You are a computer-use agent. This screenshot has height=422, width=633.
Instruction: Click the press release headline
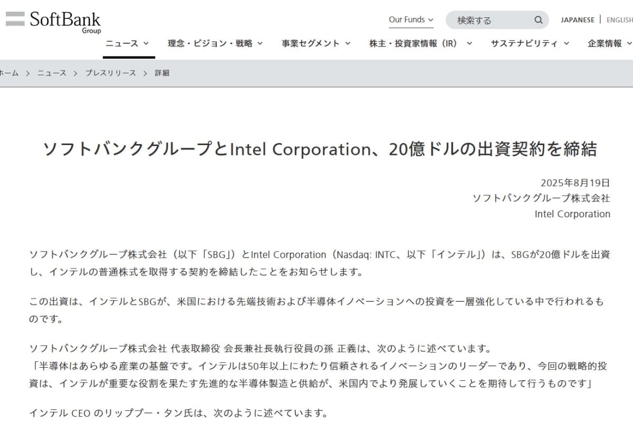coord(320,149)
